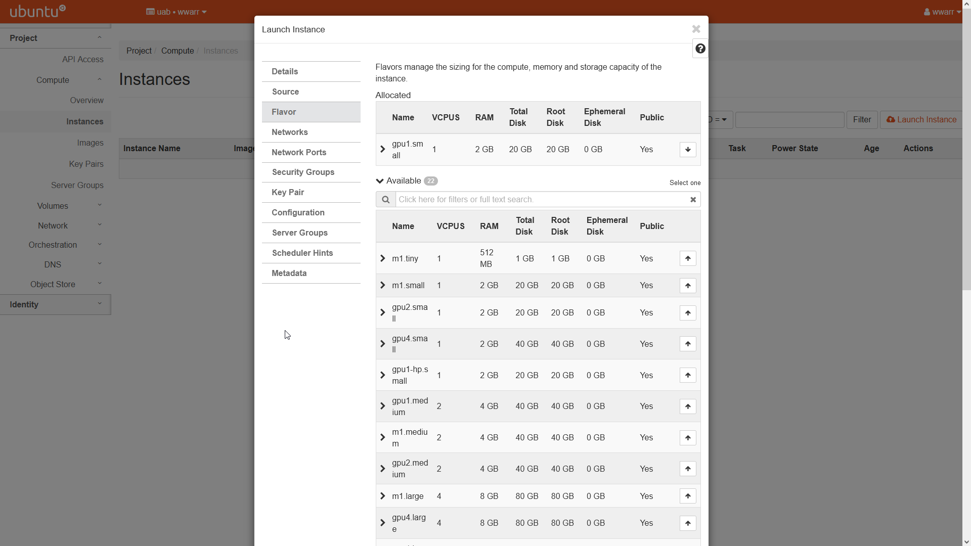Allocate the gpu4.large flavor with up arrow
Image resolution: width=971 pixels, height=546 pixels.
click(688, 523)
